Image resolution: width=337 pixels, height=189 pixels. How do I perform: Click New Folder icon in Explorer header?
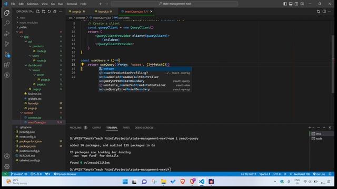44,12
